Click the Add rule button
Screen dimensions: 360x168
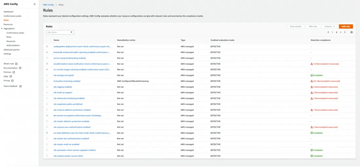pos(346,26)
